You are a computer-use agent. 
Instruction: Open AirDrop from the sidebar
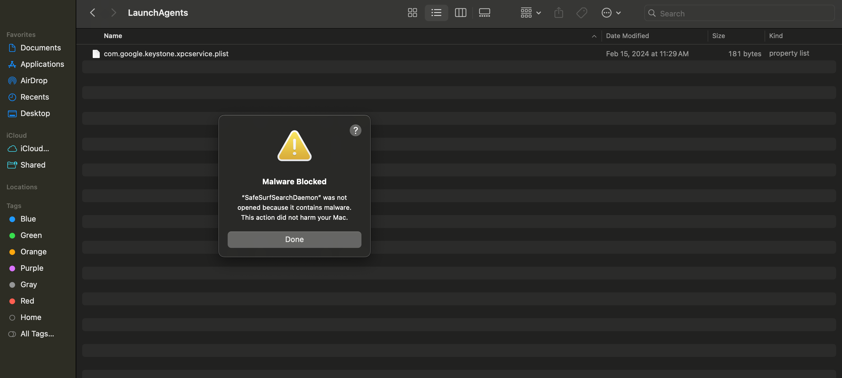34,80
